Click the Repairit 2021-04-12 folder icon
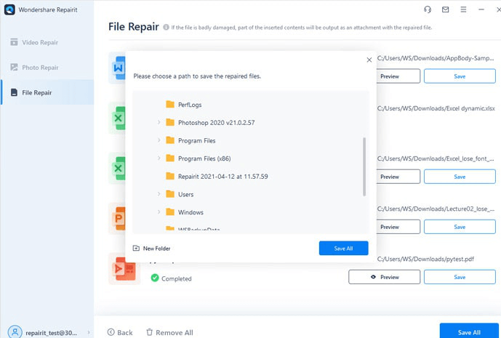The width and height of the screenshot is (501, 338). click(170, 176)
